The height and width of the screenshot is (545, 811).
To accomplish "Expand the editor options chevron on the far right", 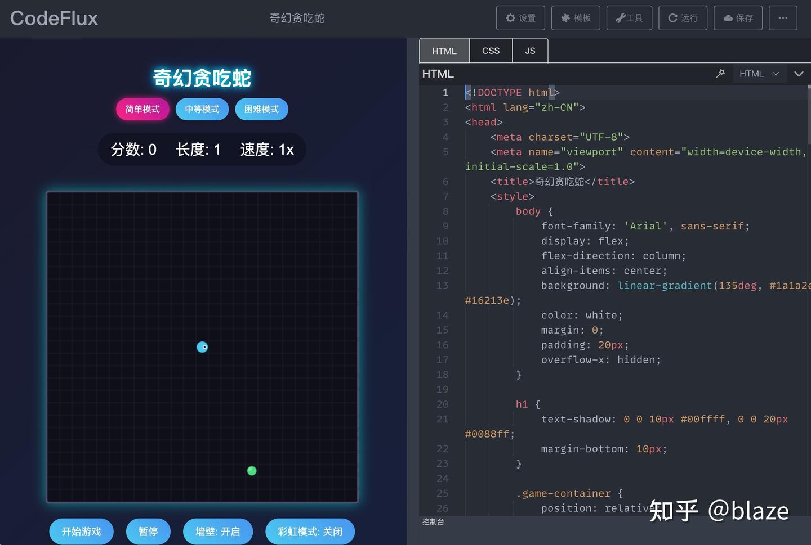I will click(x=799, y=74).
